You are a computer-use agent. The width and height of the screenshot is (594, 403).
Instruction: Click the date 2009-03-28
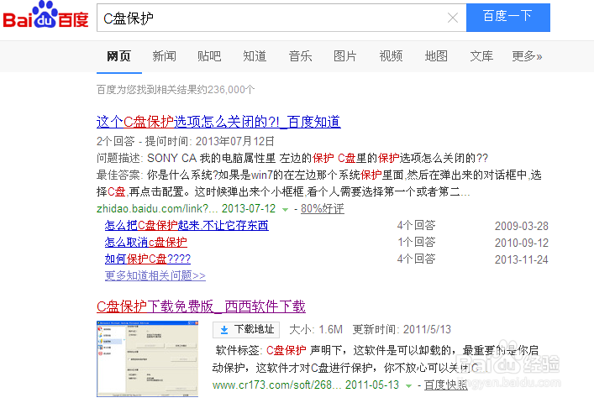click(x=522, y=226)
